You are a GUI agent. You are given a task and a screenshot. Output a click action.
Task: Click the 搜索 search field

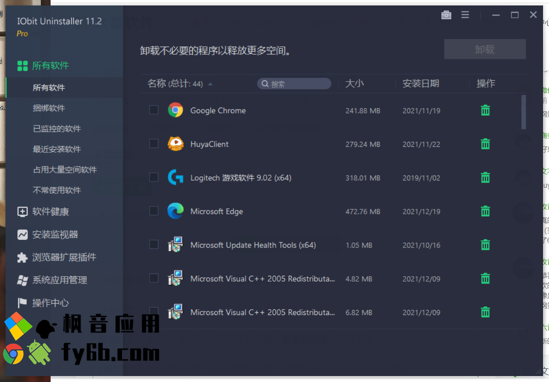[294, 84]
